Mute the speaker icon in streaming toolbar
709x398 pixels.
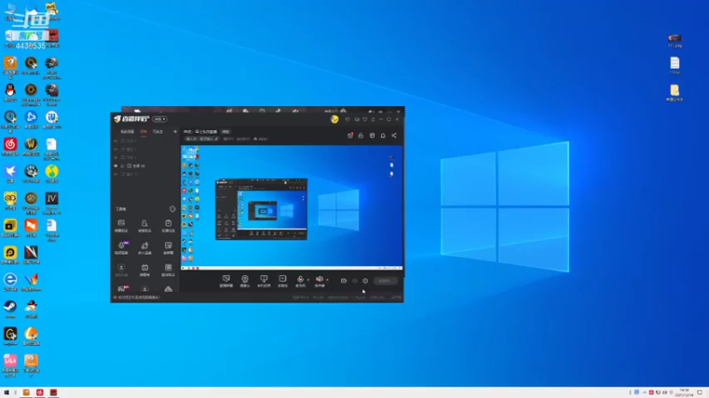tap(319, 280)
